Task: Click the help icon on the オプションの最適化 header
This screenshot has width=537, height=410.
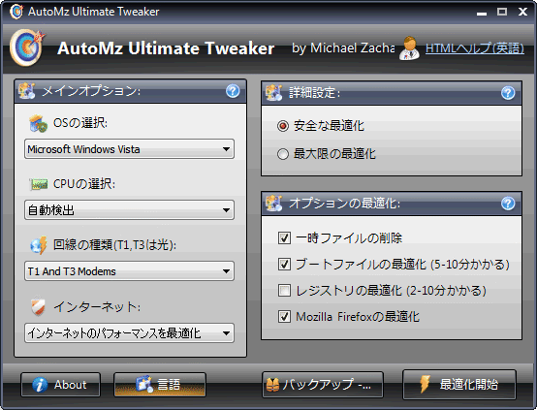Action: (x=508, y=204)
